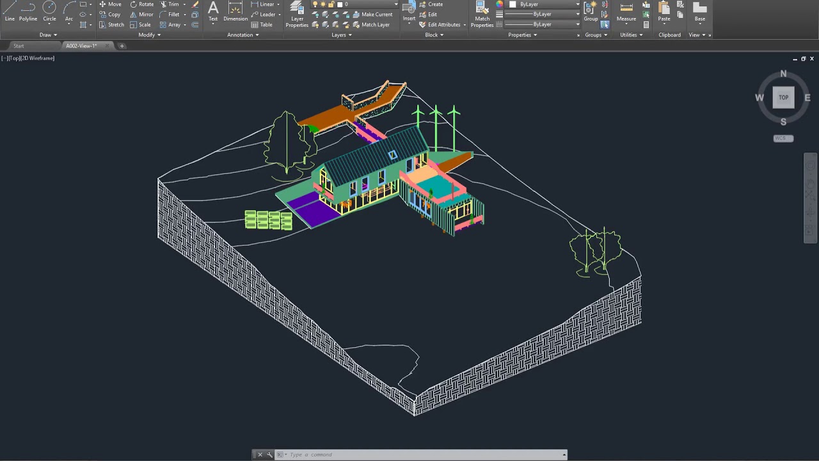Open the 2D Wireframe visual style control
The height and width of the screenshot is (461, 819).
pos(38,58)
